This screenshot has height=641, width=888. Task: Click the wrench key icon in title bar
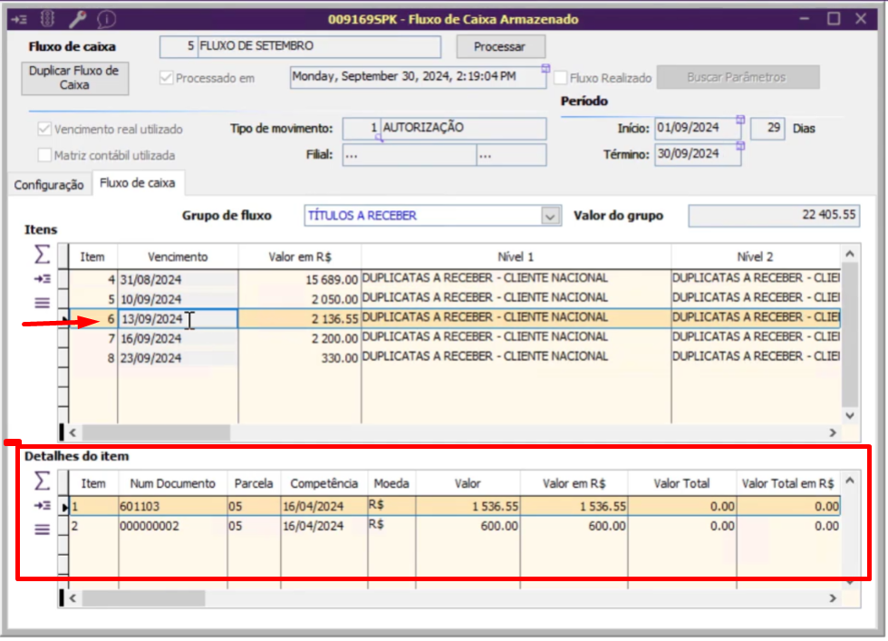point(78,18)
